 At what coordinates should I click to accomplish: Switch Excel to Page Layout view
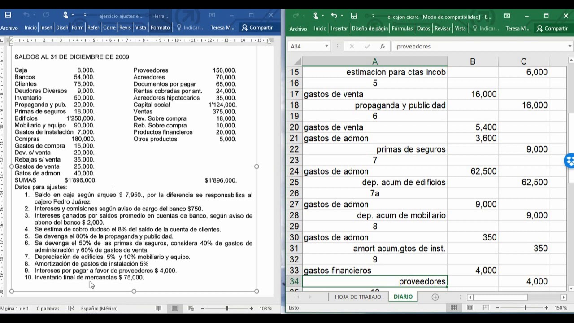pos(470,308)
